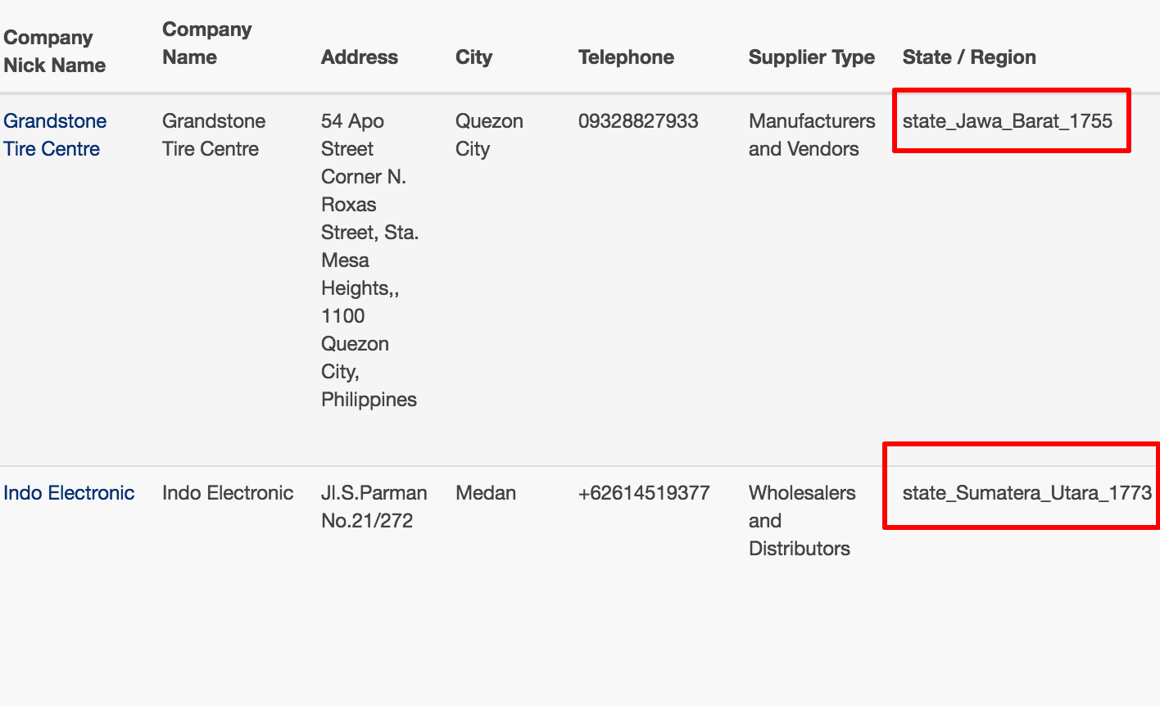Click the Company Name column header

click(206, 43)
